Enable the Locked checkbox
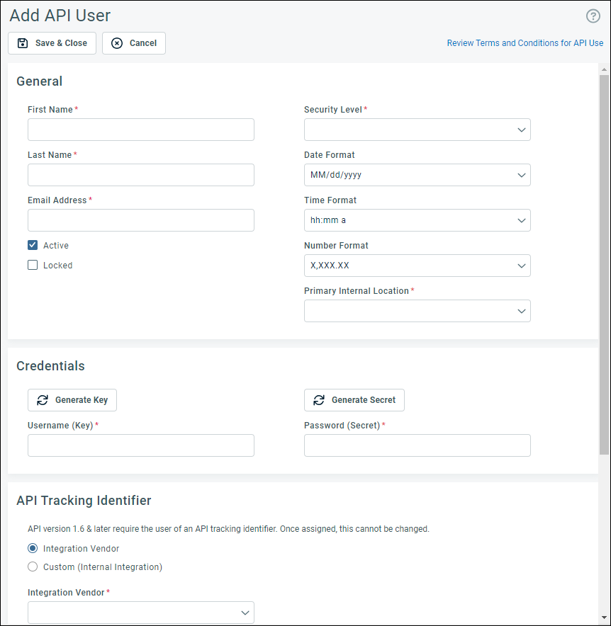 (33, 266)
